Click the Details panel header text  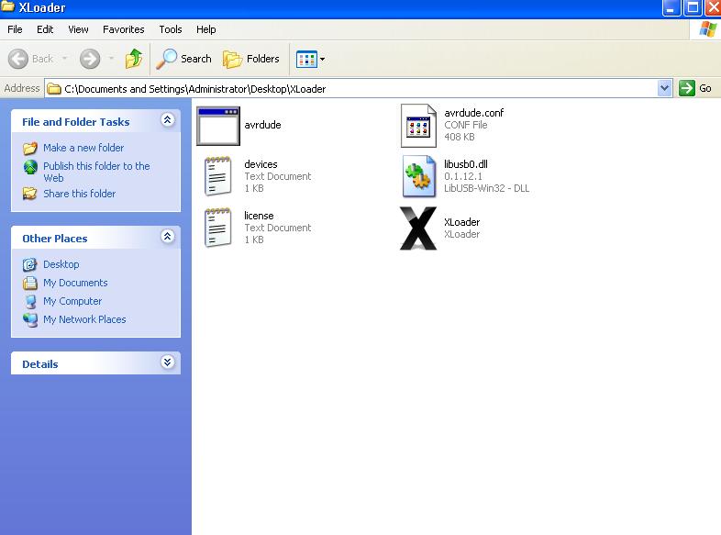click(x=40, y=364)
